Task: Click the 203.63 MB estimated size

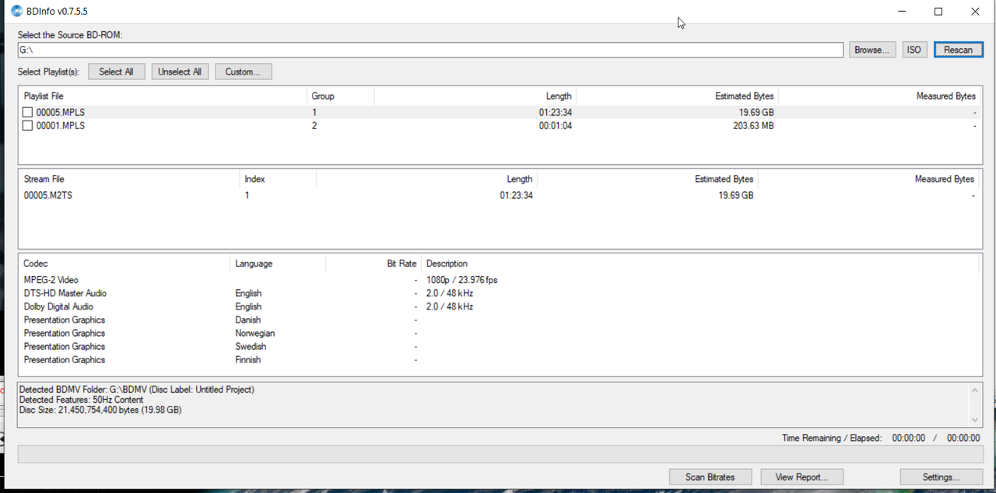Action: pyautogui.click(x=753, y=126)
